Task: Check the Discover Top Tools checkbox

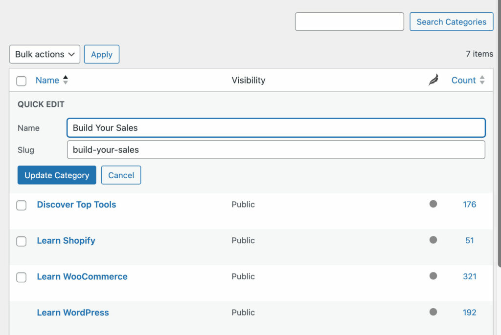Action: point(22,205)
